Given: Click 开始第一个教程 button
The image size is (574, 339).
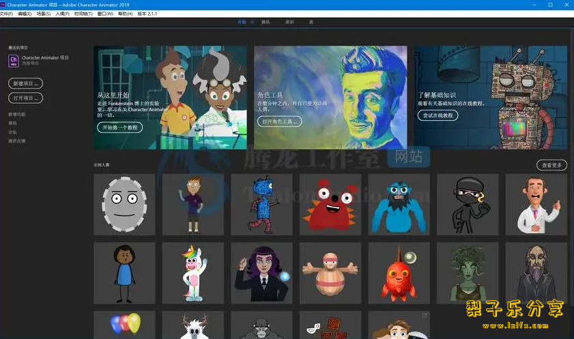Looking at the screenshot, I should pos(119,128).
